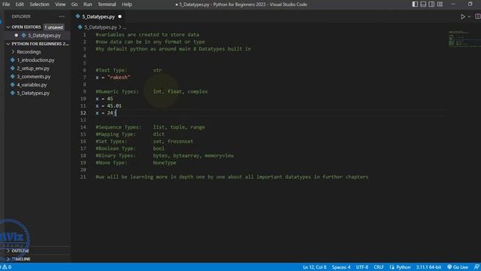Open 4_variables.py in explorer
The height and width of the screenshot is (271, 481).
32,85
